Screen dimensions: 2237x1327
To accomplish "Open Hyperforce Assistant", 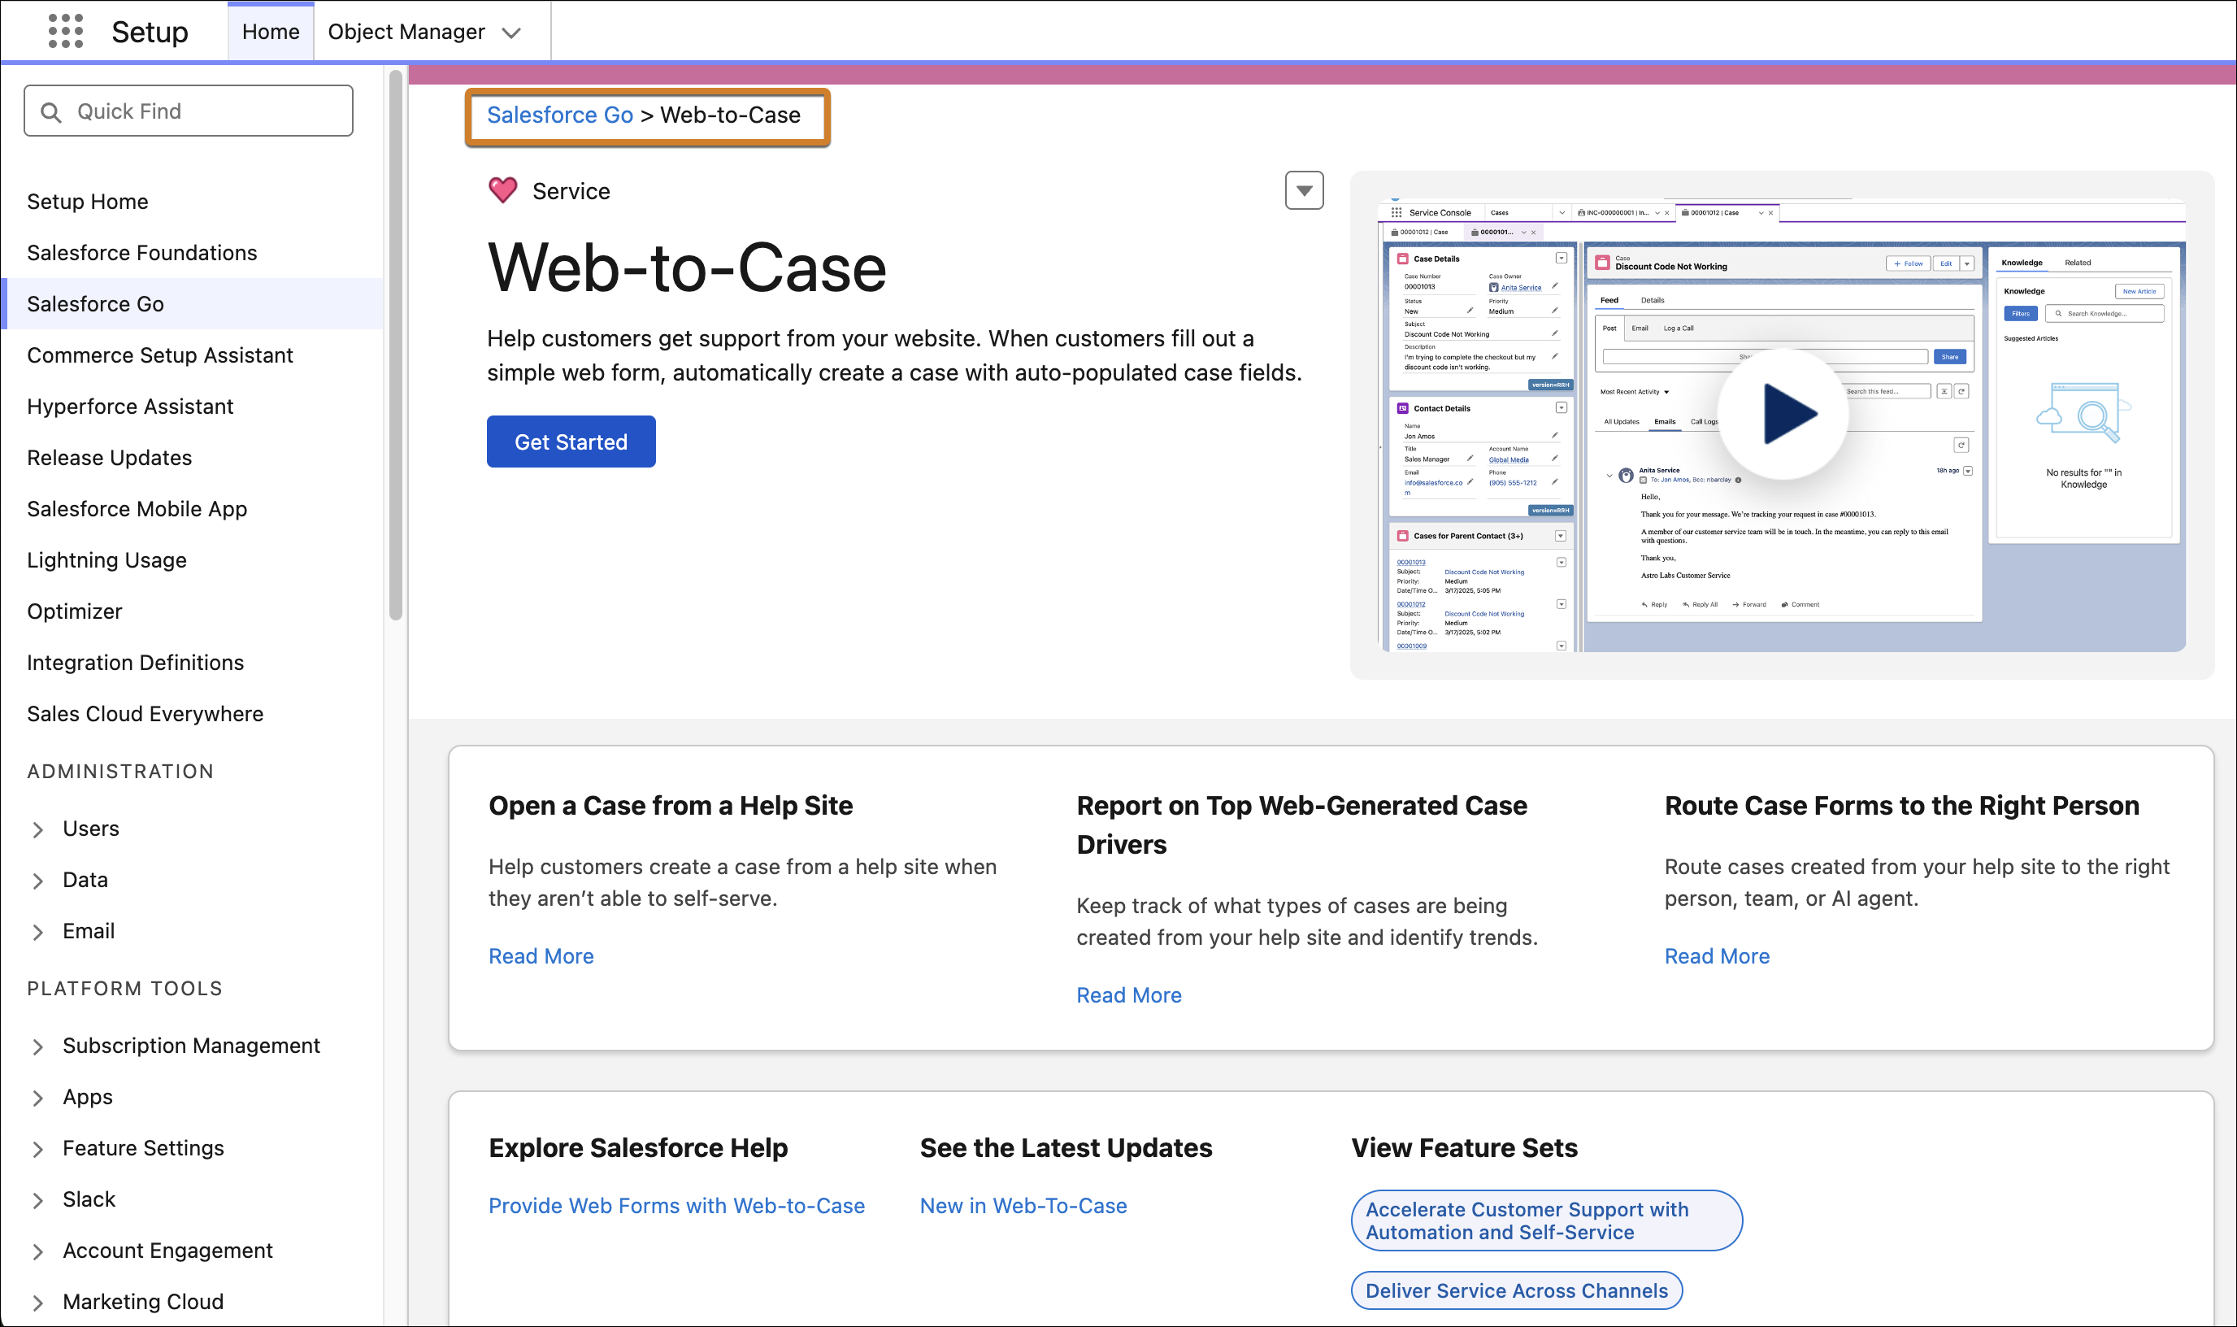I will (131, 407).
